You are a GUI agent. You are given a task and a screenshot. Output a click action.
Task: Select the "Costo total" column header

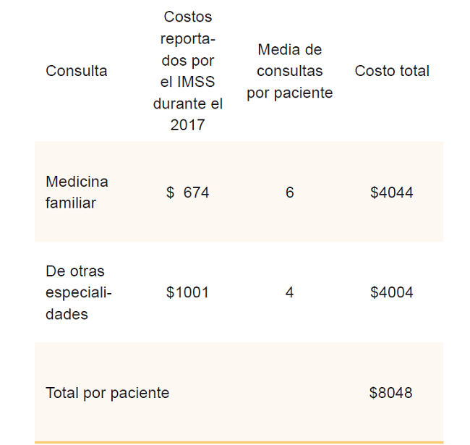(392, 71)
